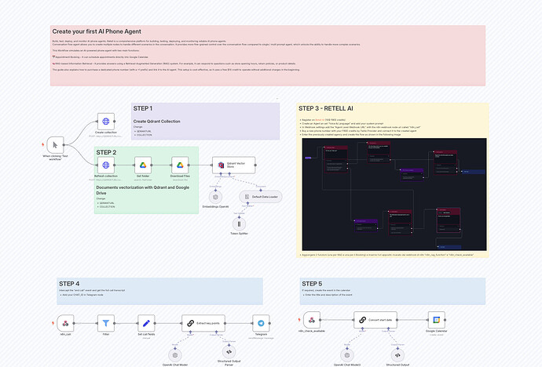Click the 'STEP 3 - RETELL AI' heading
Viewport: 542px width, 367px height.
click(326, 108)
